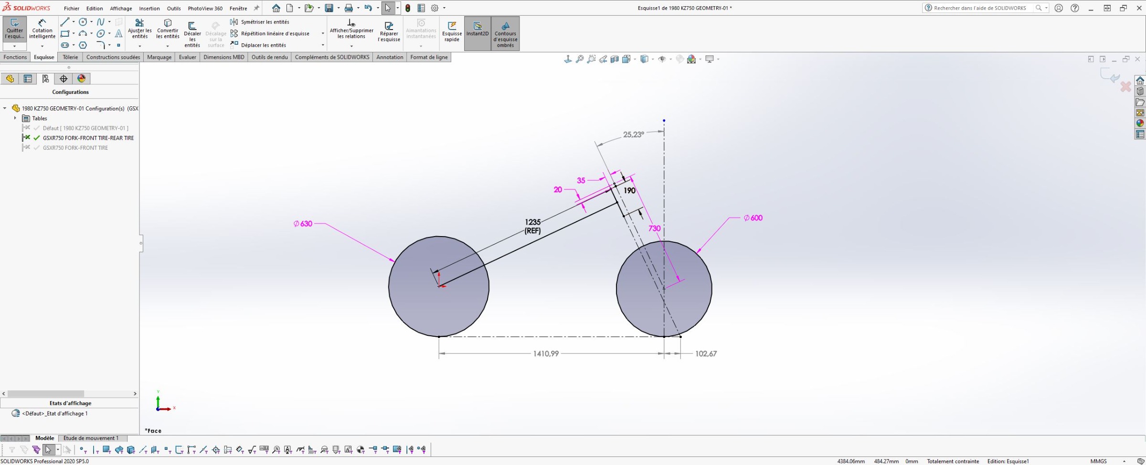Open the Fenêtre menu

tap(238, 8)
